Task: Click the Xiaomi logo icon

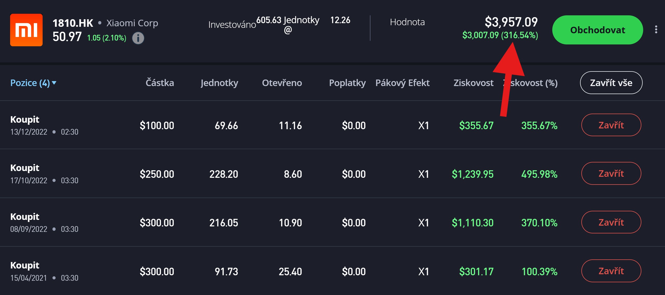Action: [26, 30]
